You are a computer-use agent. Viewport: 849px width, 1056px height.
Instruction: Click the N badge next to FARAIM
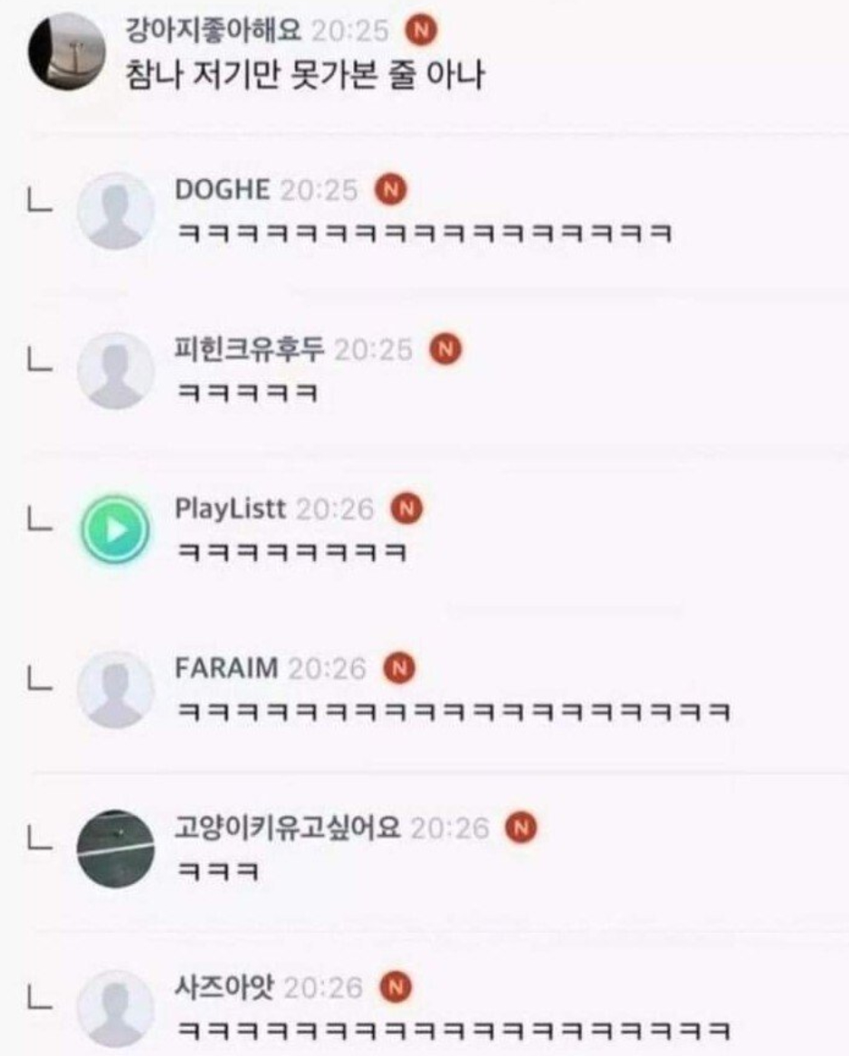pos(399,668)
